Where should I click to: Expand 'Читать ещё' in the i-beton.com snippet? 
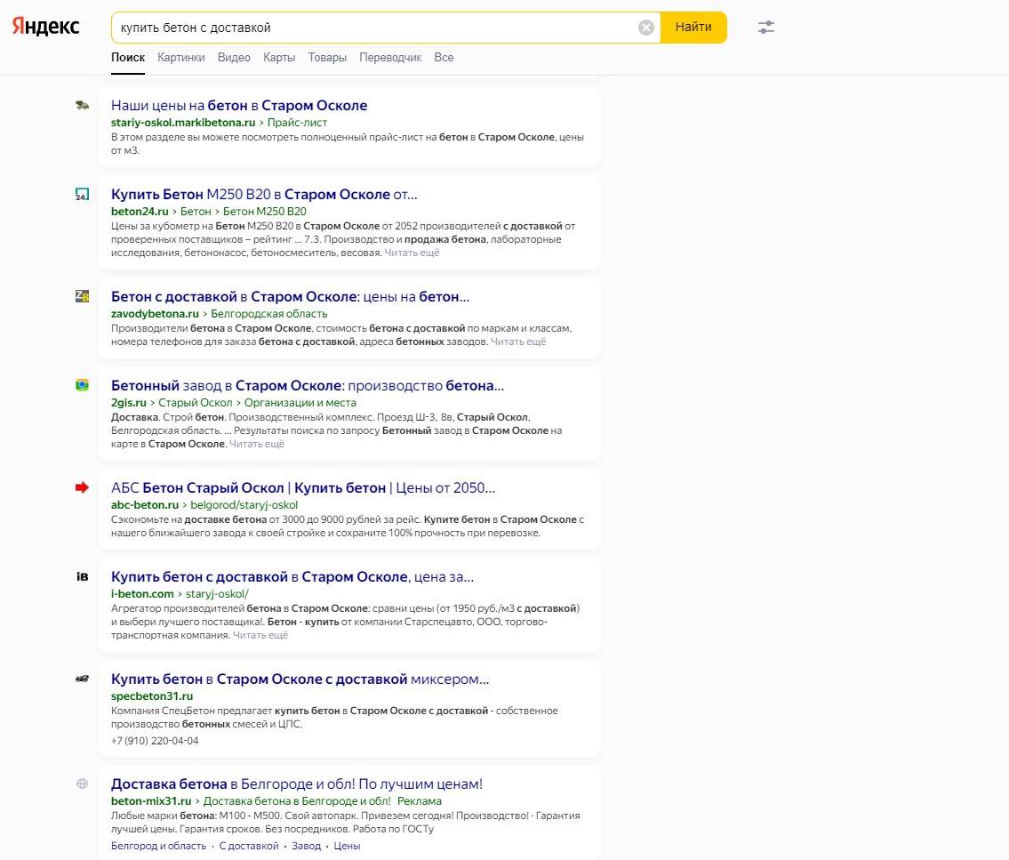pos(260,635)
